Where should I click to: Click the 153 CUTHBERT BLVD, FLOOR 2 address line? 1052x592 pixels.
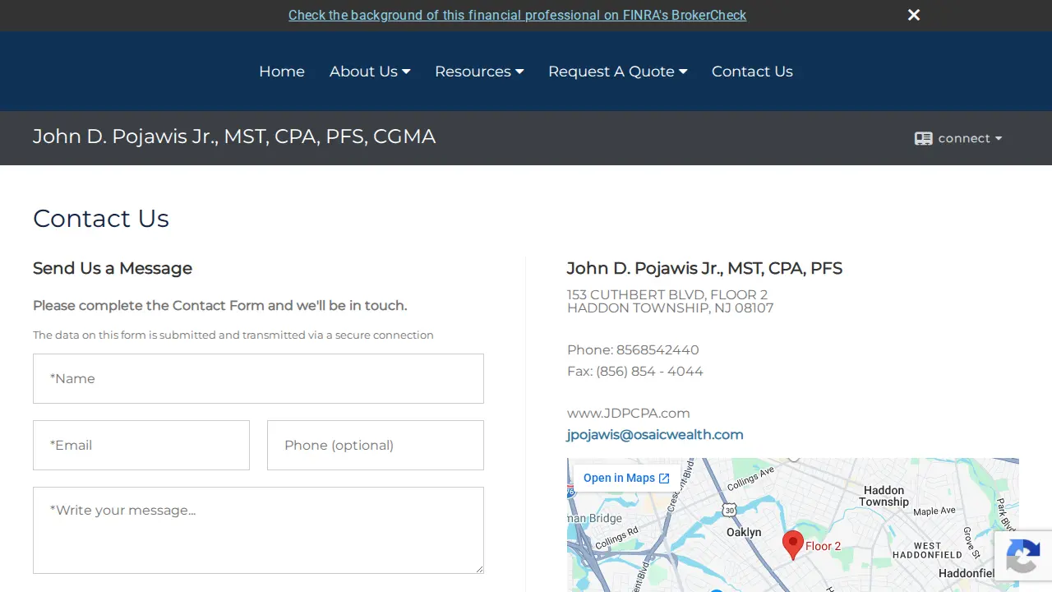tap(667, 294)
